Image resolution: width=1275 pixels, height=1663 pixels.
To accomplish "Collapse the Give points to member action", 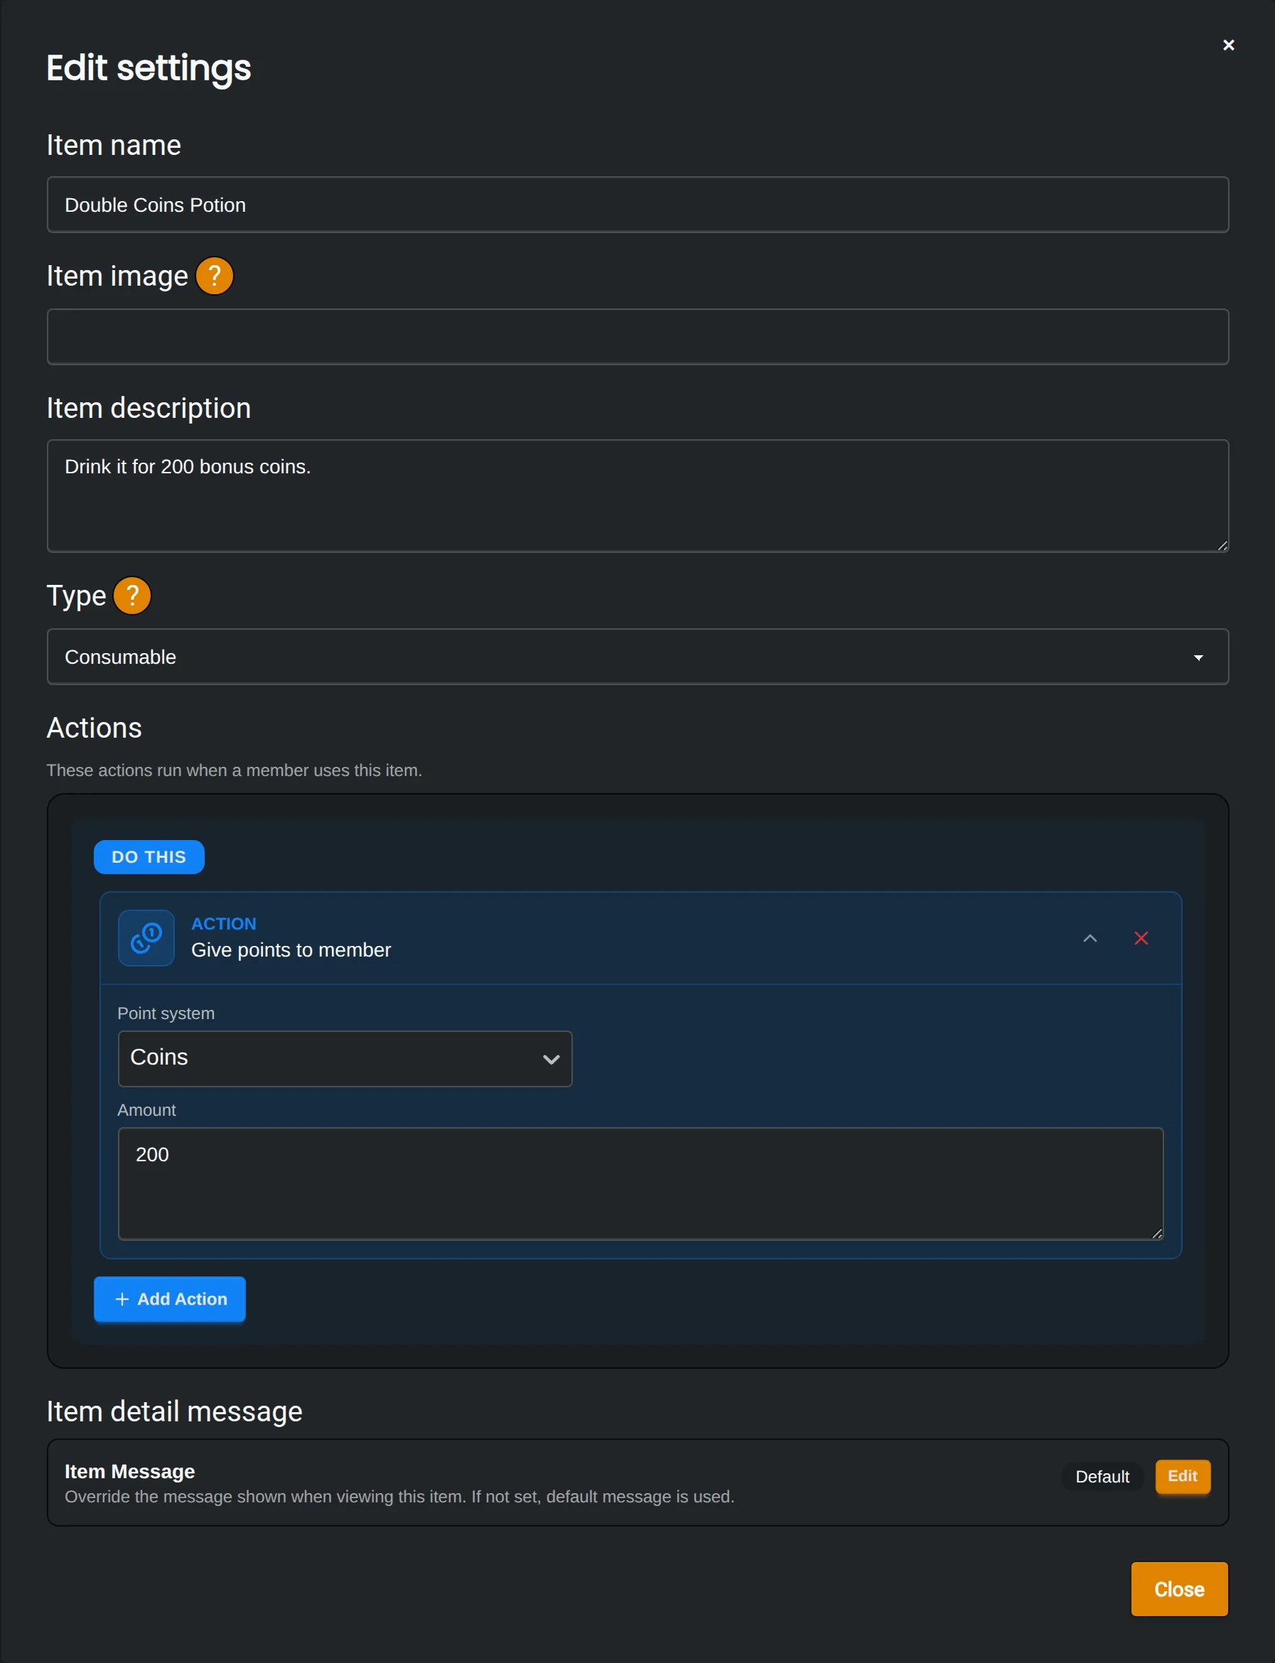I will pos(1090,938).
